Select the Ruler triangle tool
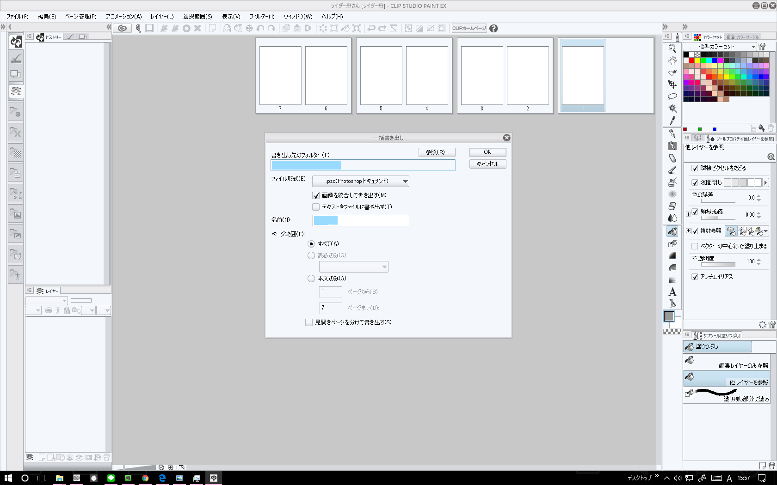Image resolution: width=777 pixels, height=485 pixels. click(x=672, y=303)
